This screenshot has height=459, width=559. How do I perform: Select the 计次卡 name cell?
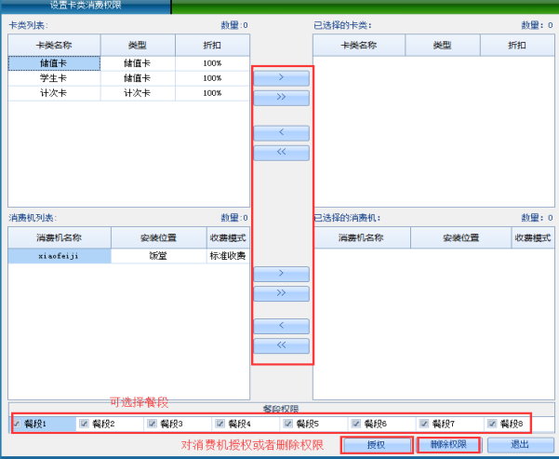pos(54,93)
